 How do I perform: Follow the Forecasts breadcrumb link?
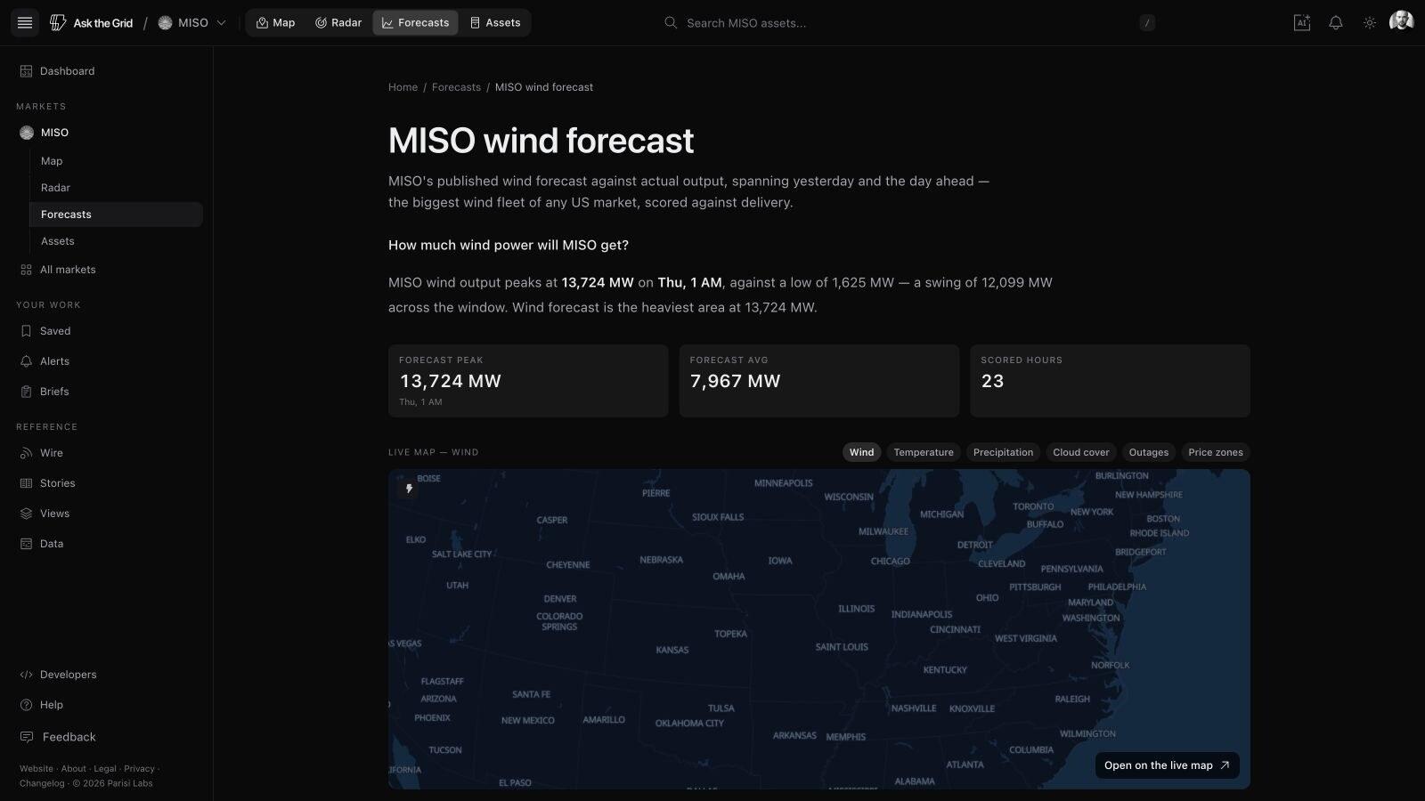[x=456, y=87]
